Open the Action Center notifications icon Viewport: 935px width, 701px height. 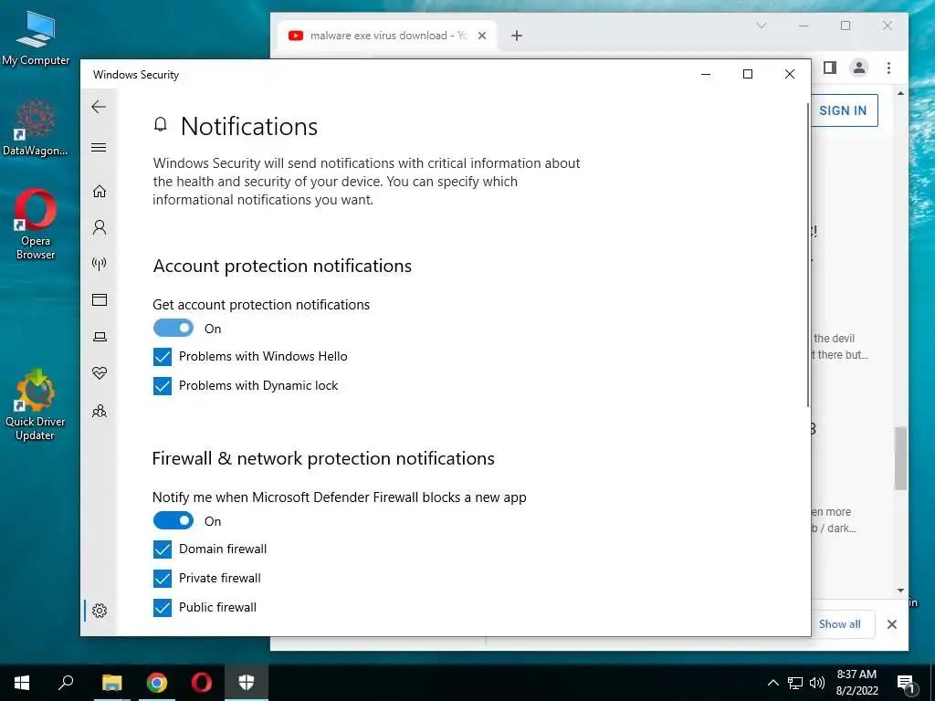907,684
